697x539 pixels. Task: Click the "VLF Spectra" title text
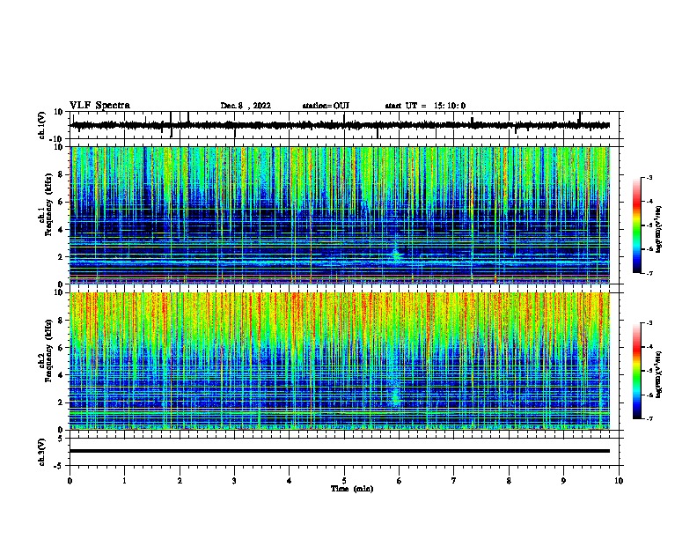(100, 106)
